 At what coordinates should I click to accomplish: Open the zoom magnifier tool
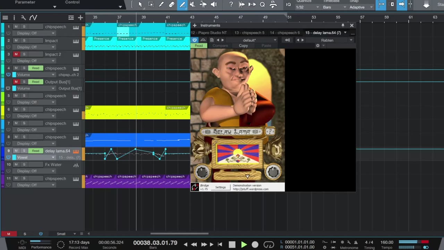pyautogui.click(x=262, y=5)
